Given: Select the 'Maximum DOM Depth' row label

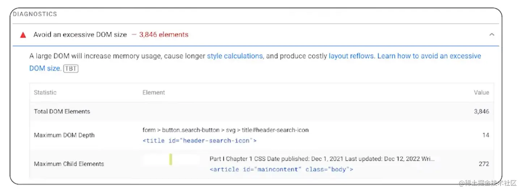Looking at the screenshot, I should [x=64, y=135].
